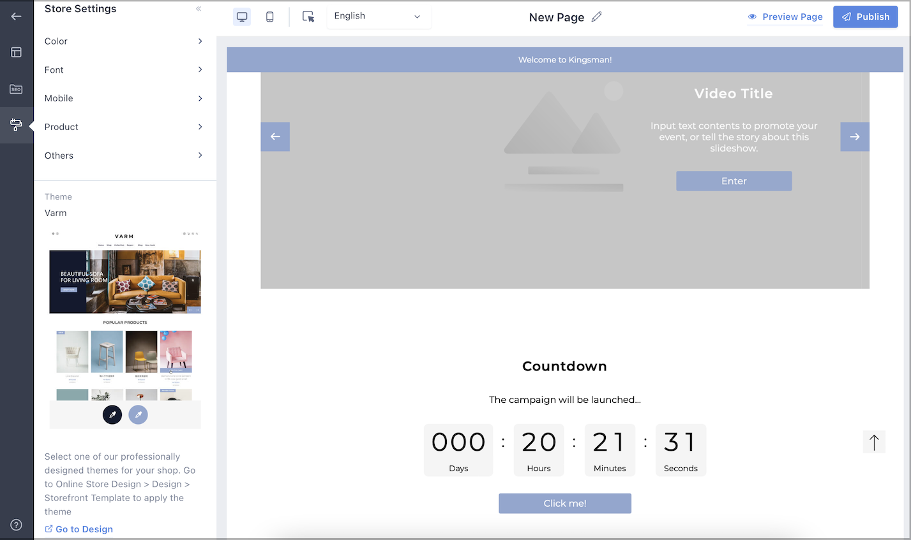Edit the page name with pencil icon
The image size is (911, 540).
[x=596, y=16]
